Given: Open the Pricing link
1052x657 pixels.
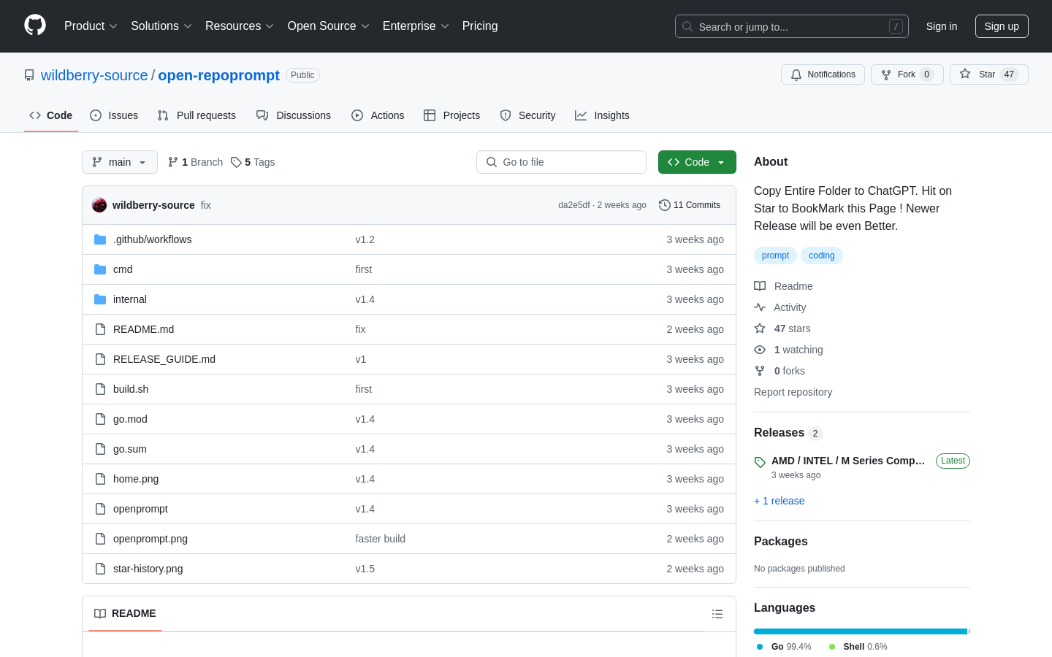Looking at the screenshot, I should 480,26.
